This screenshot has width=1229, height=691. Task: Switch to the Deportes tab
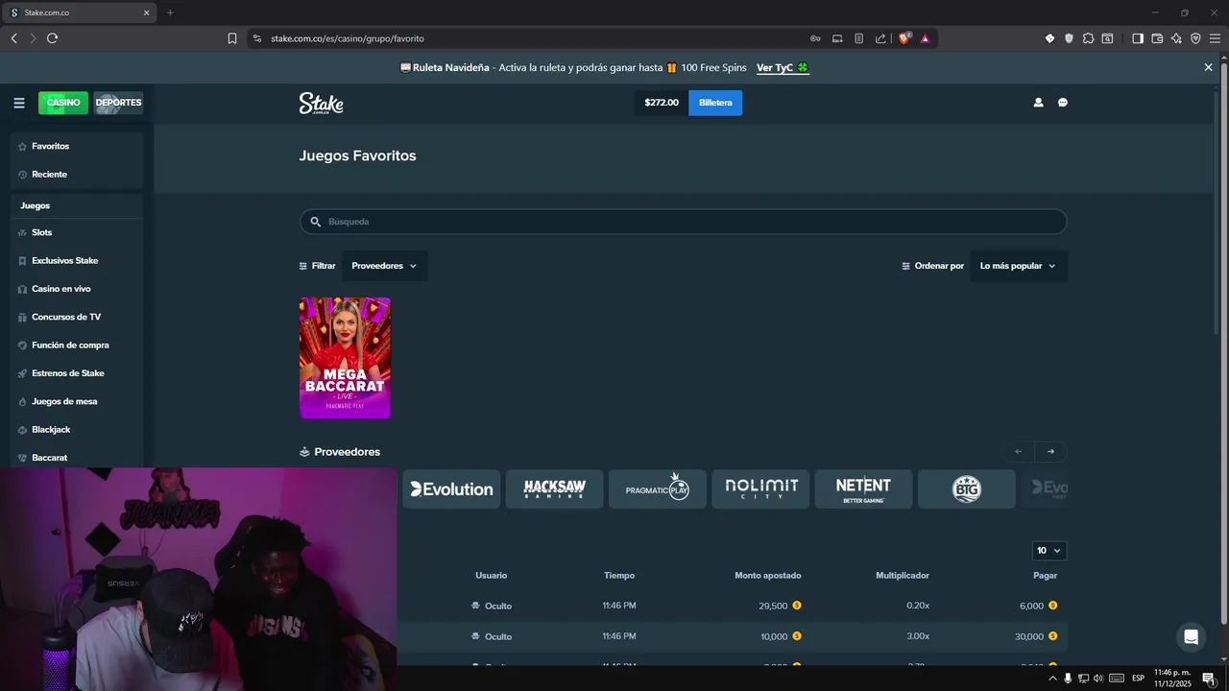(118, 103)
